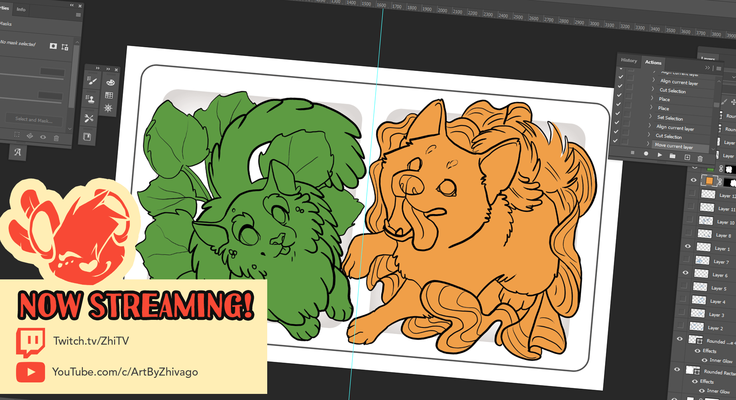The width and height of the screenshot is (736, 400).
Task: Click the Masks heading in Properties
Action: tap(6, 24)
